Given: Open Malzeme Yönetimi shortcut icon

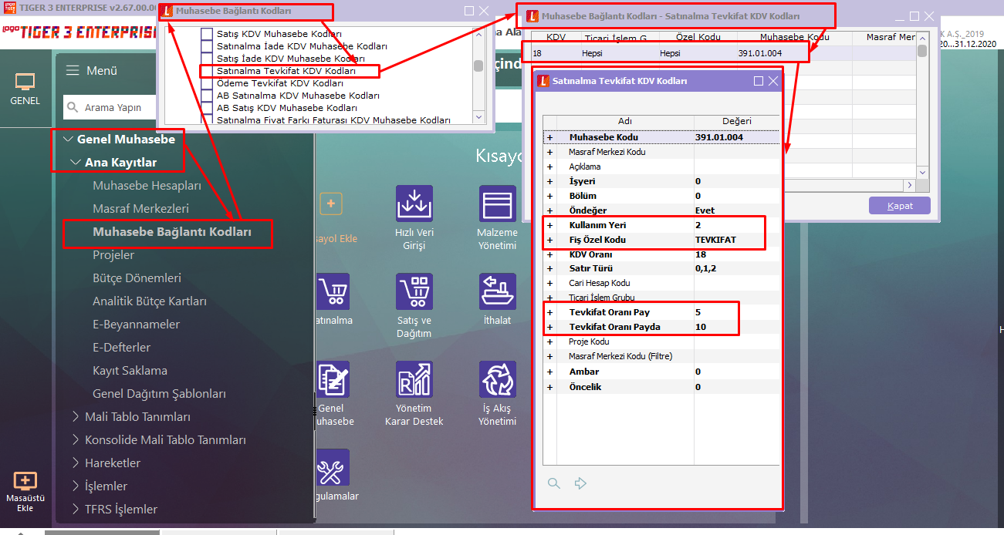Looking at the screenshot, I should [x=498, y=204].
